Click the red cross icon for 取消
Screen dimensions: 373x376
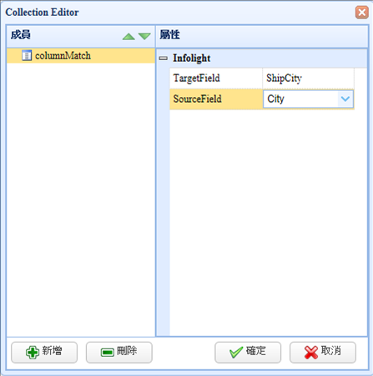(x=311, y=353)
